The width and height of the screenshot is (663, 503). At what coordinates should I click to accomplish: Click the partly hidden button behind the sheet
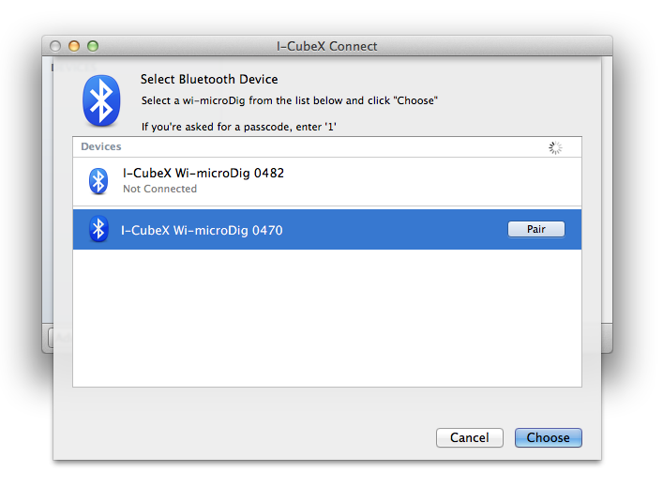click(51, 338)
